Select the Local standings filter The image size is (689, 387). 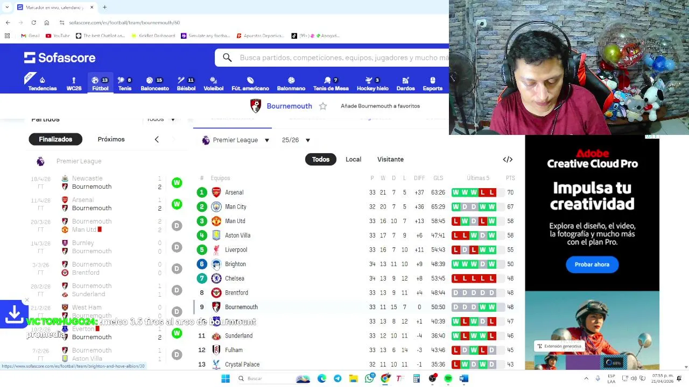(x=353, y=159)
